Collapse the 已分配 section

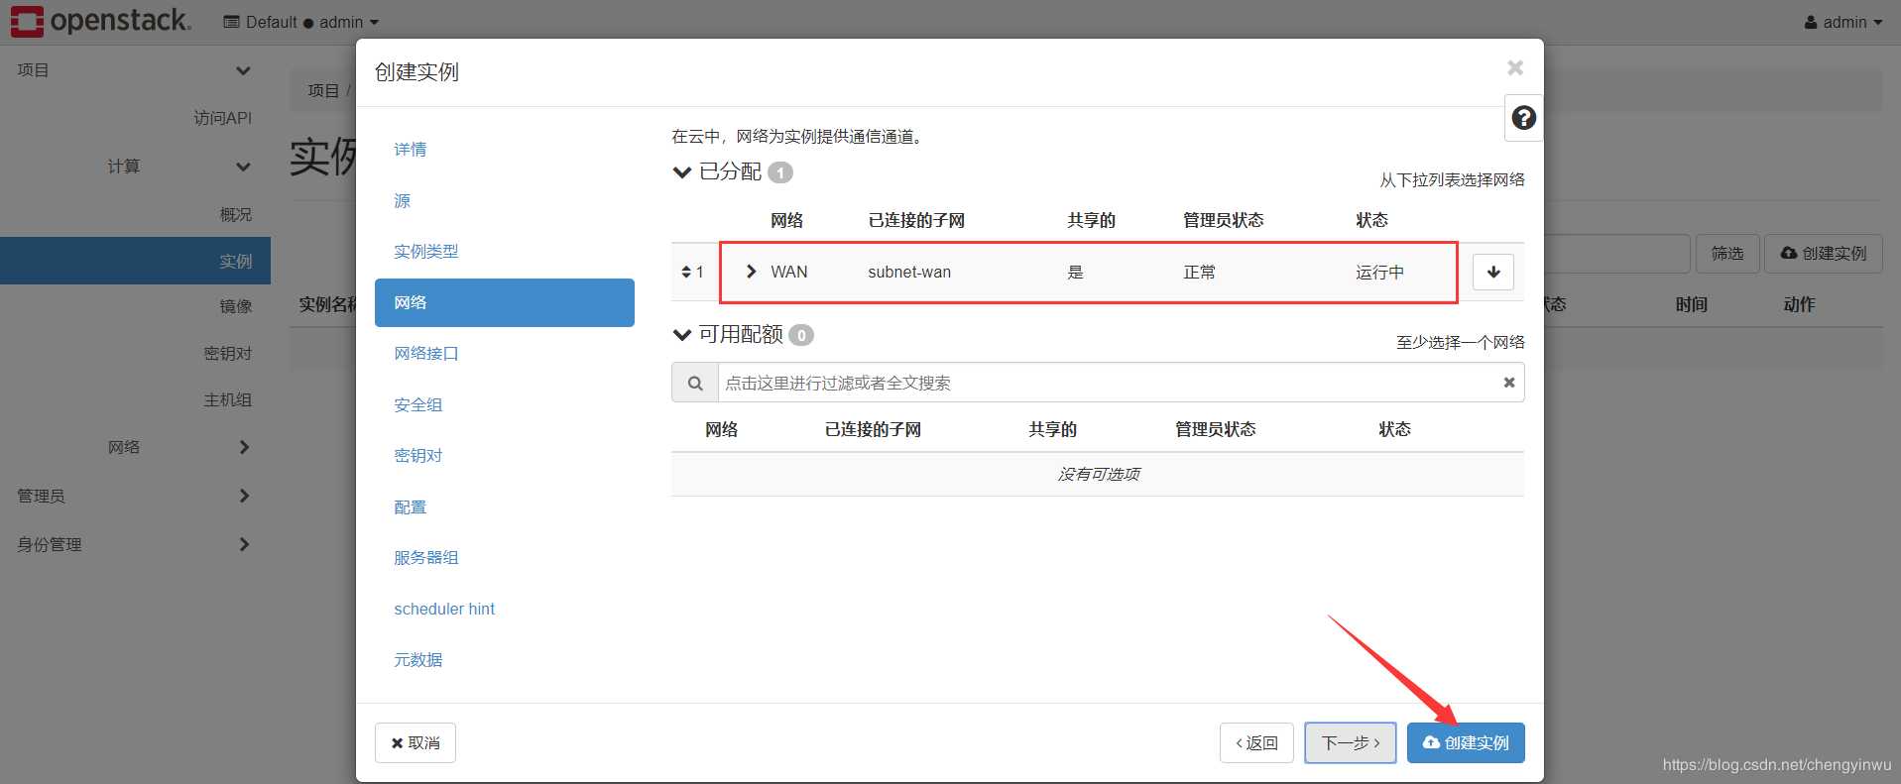click(x=682, y=172)
